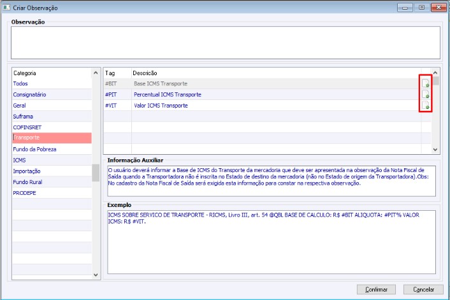Viewport: 450px width, 300px height.
Task: Click the Exemplo text box
Action: 272,242
